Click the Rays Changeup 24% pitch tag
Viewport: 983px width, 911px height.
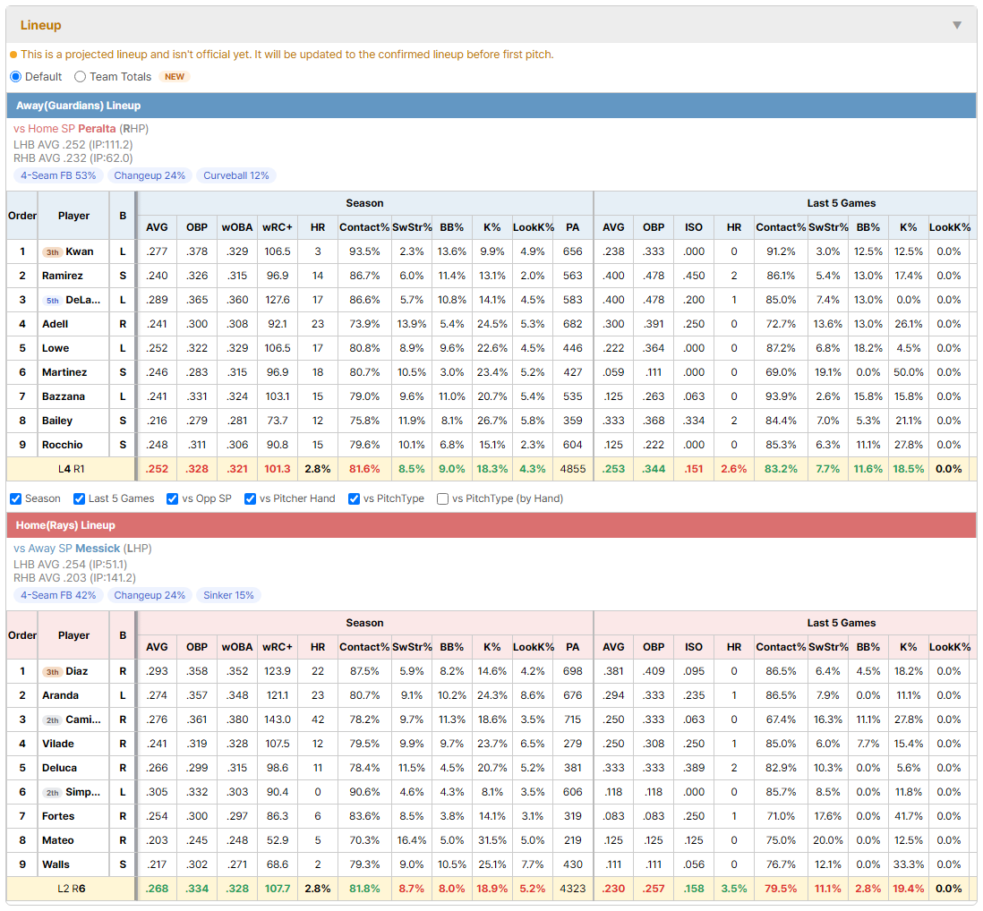(150, 595)
